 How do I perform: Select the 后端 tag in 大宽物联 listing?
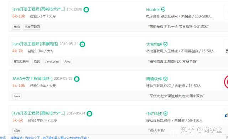tap(37, 62)
